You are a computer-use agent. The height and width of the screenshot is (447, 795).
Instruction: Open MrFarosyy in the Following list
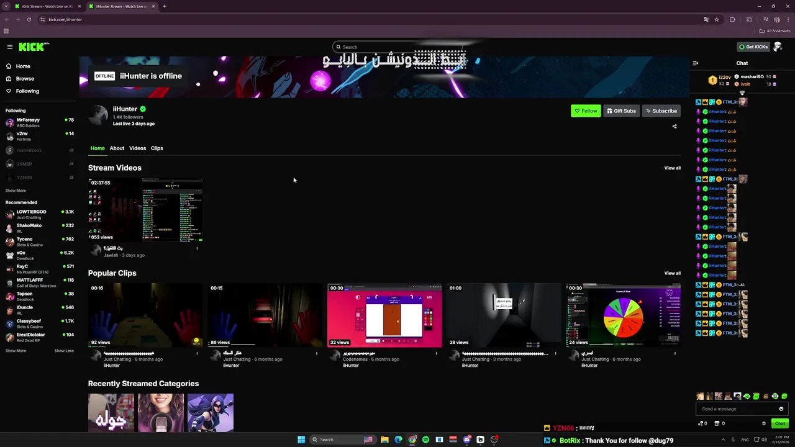pos(40,122)
